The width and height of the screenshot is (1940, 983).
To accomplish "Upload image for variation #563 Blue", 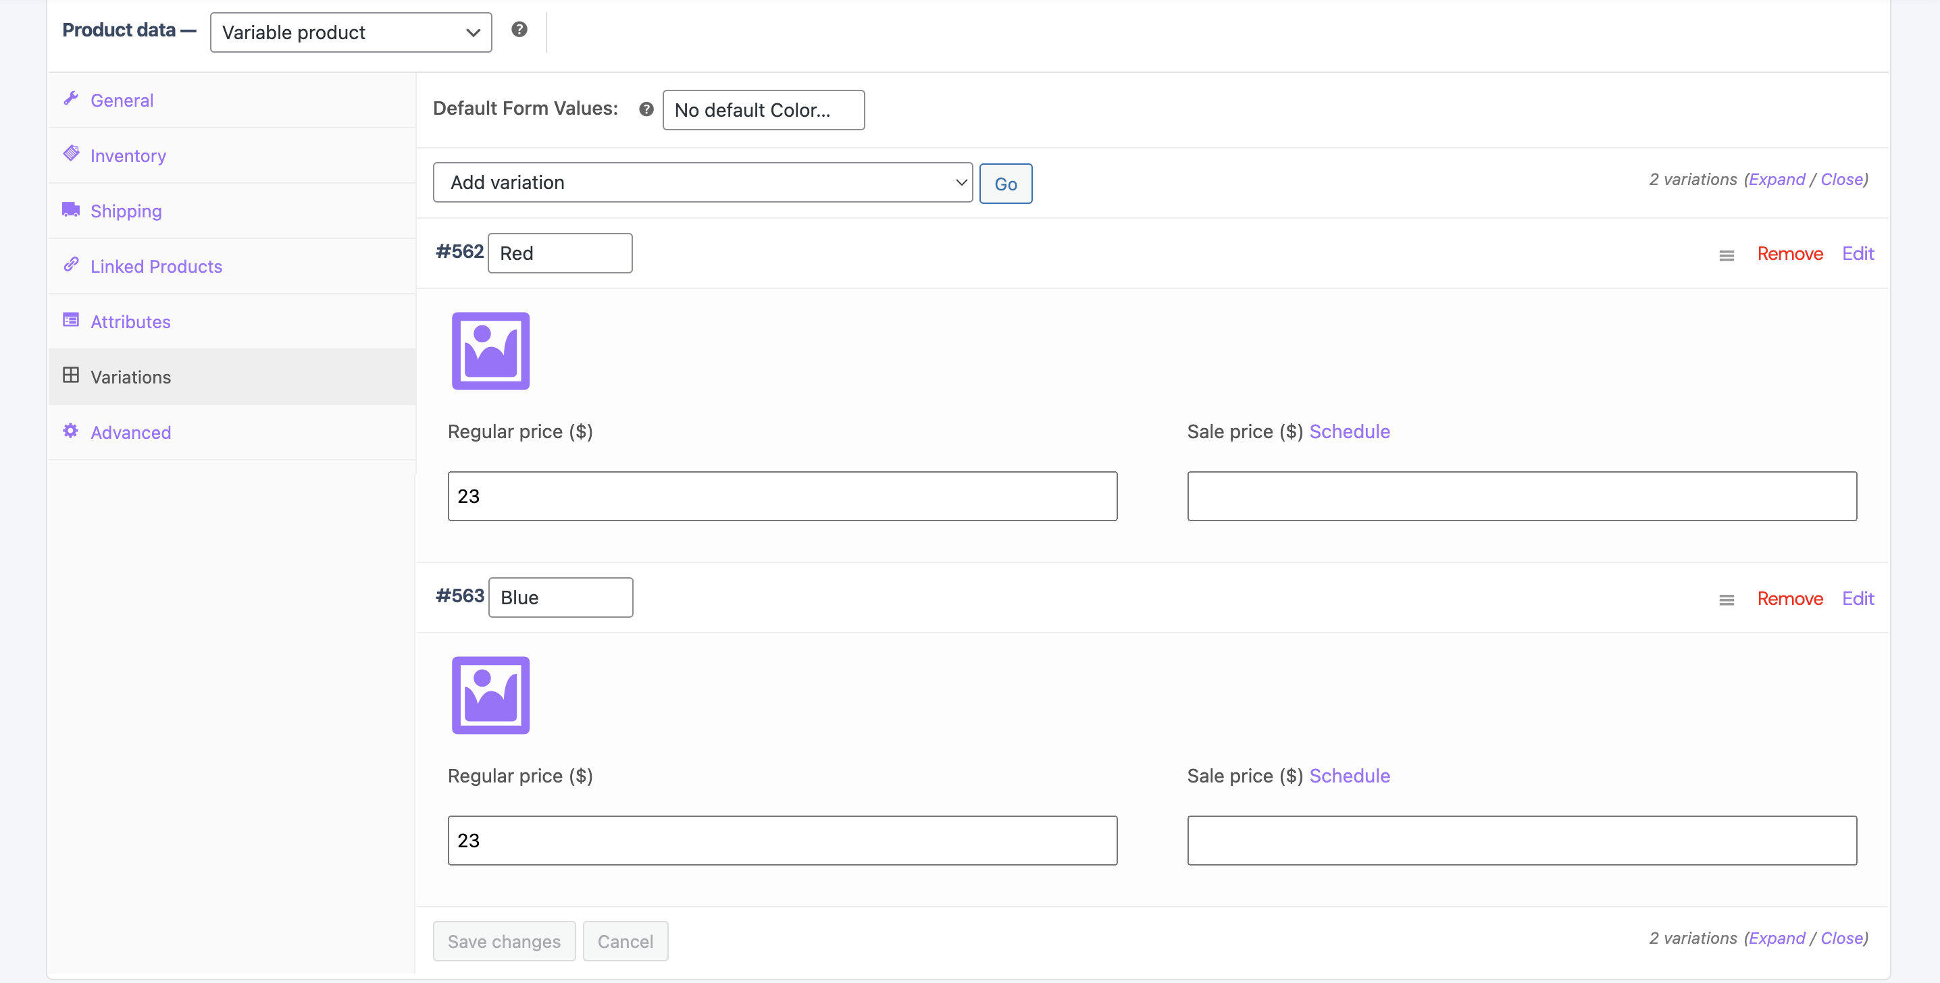I will (490, 695).
